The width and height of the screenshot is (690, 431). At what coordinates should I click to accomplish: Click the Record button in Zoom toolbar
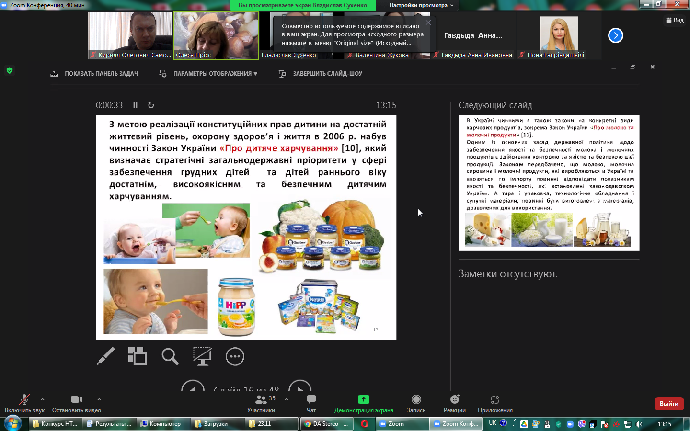coord(416,403)
